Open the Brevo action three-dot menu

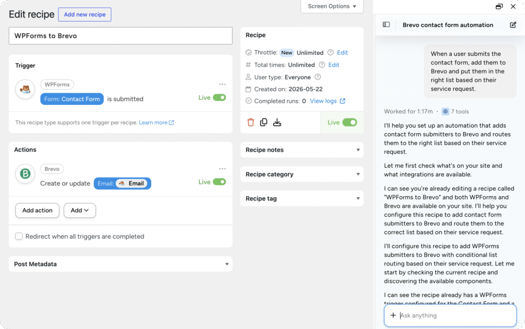point(223,169)
